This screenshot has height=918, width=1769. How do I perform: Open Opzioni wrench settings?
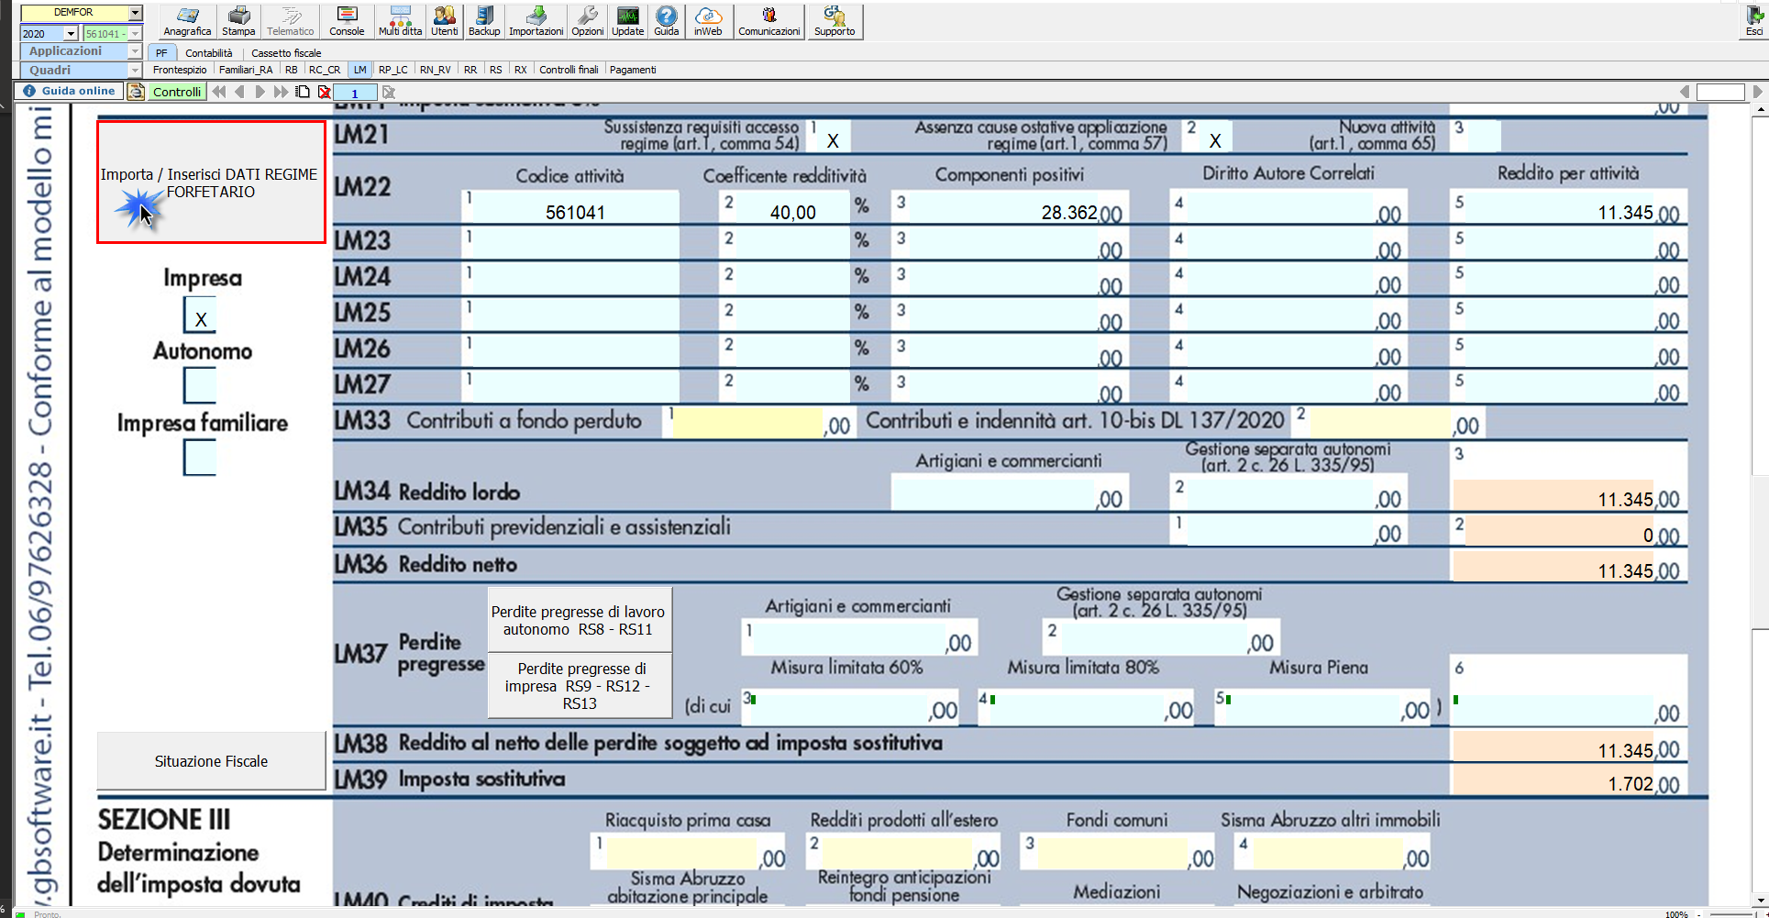[x=587, y=21]
